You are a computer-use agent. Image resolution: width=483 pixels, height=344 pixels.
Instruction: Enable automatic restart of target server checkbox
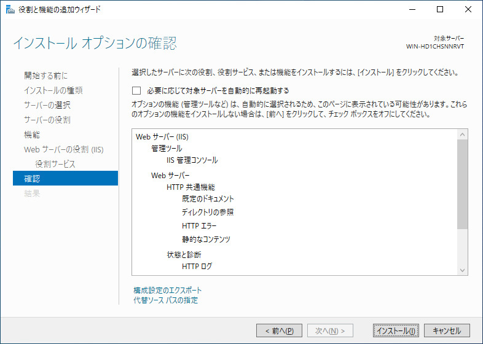136,90
